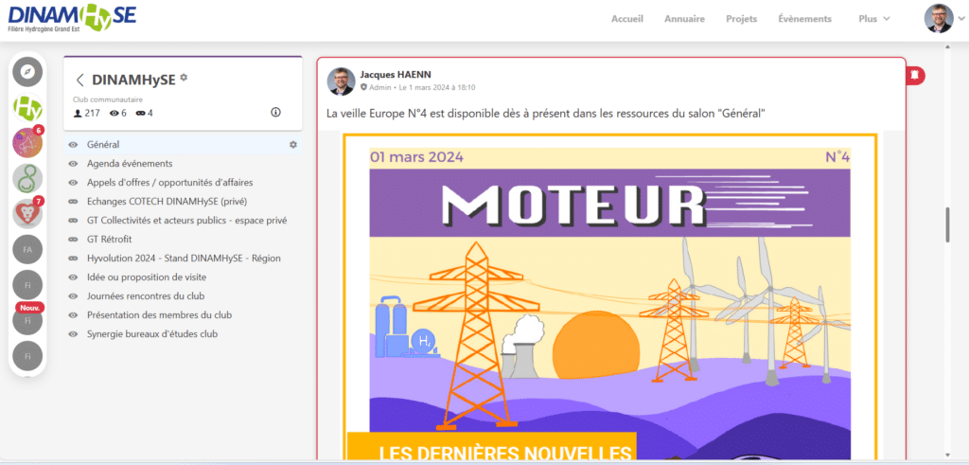Open Évènements in top navigation
969x465 pixels.
tap(804, 19)
